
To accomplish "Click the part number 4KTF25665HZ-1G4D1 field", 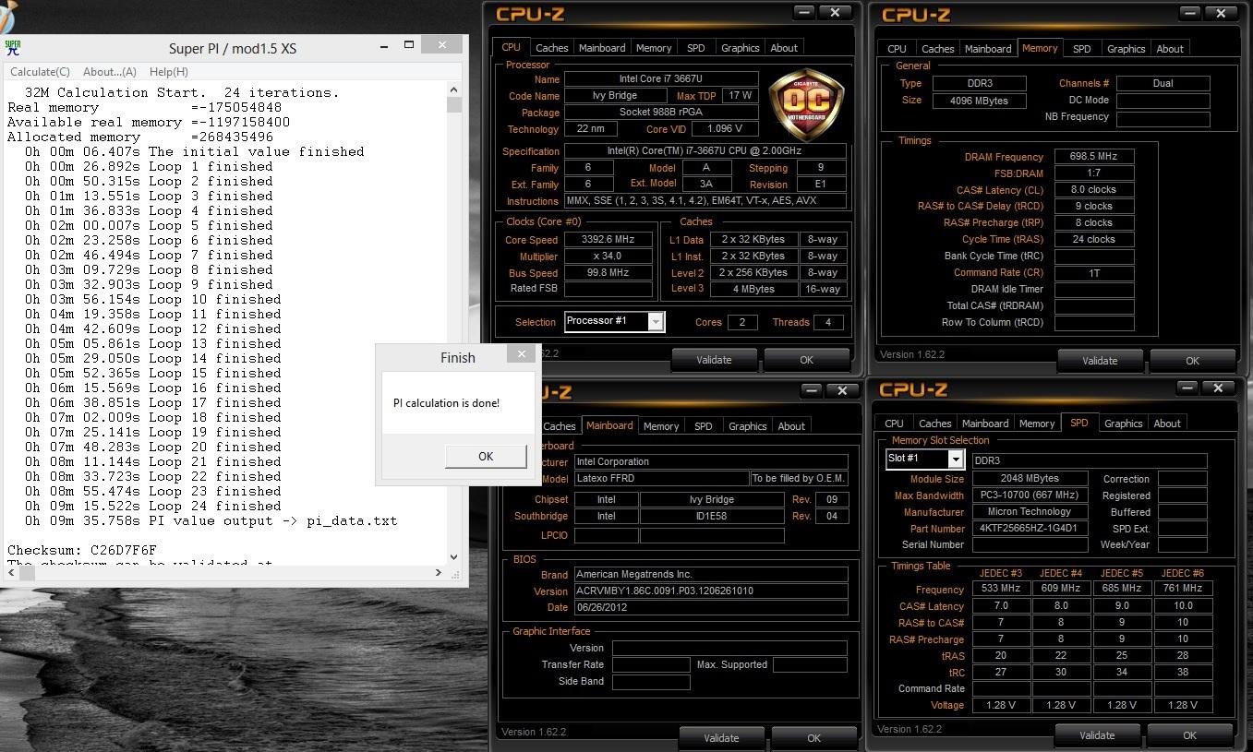I will click(x=1030, y=529).
